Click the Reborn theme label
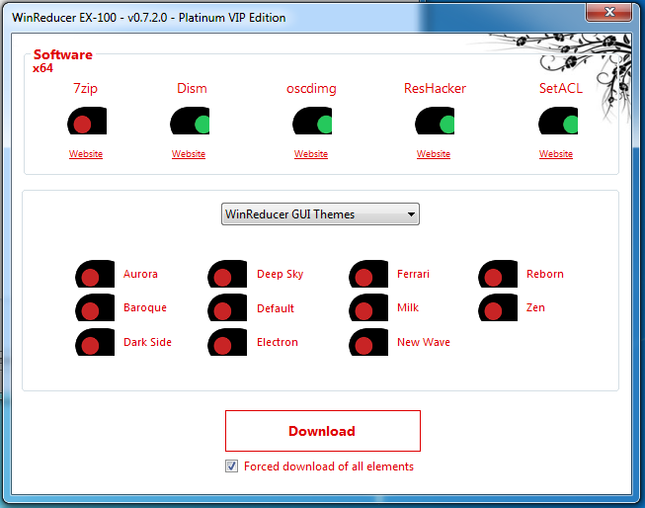The height and width of the screenshot is (508, 645). click(545, 274)
